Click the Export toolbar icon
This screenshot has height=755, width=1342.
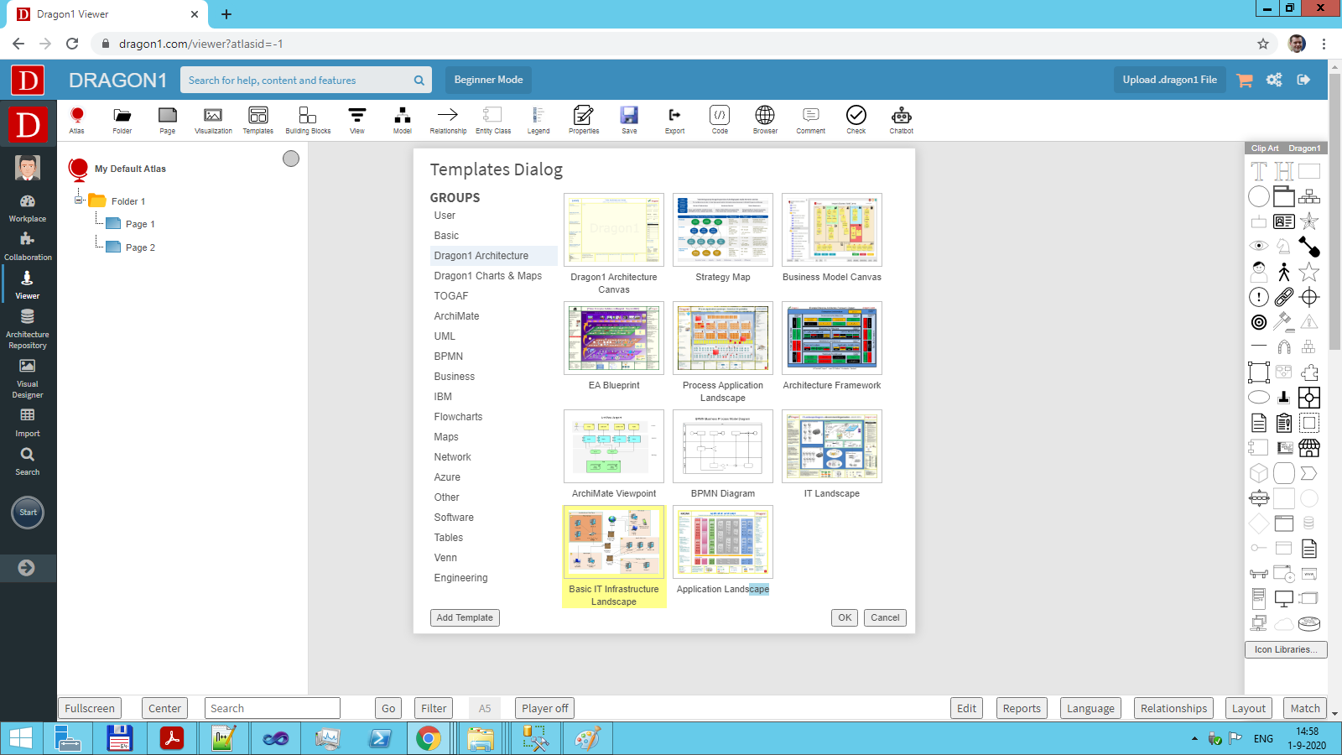(674, 120)
